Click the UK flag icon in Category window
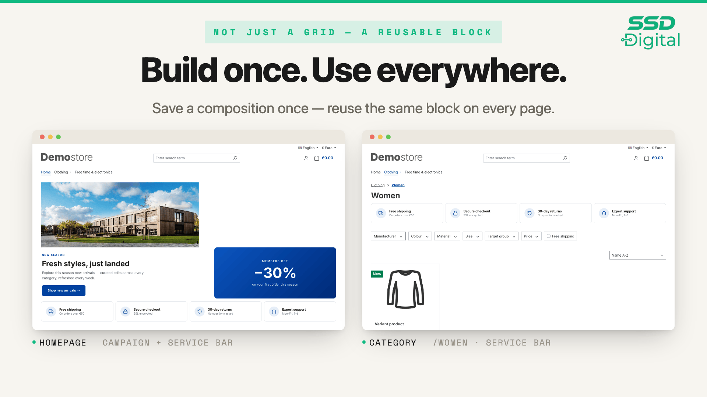Viewport: 707px width, 397px height. click(630, 148)
